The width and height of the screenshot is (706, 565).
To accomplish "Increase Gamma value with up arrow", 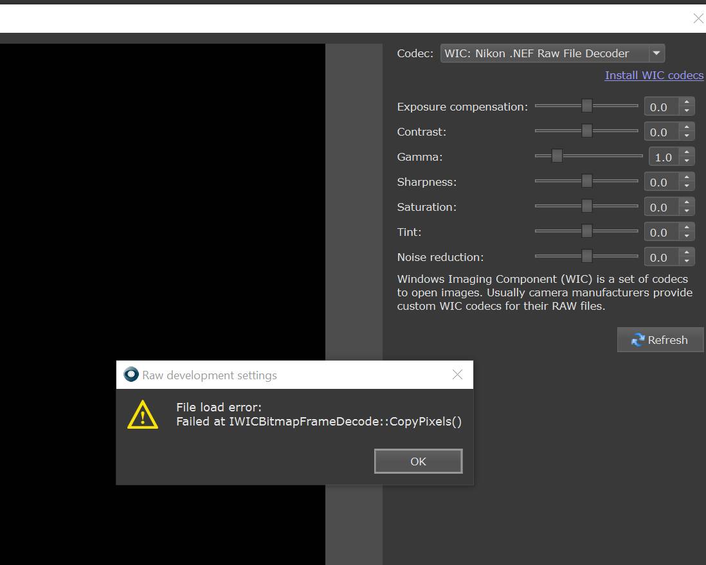I will (687, 152).
